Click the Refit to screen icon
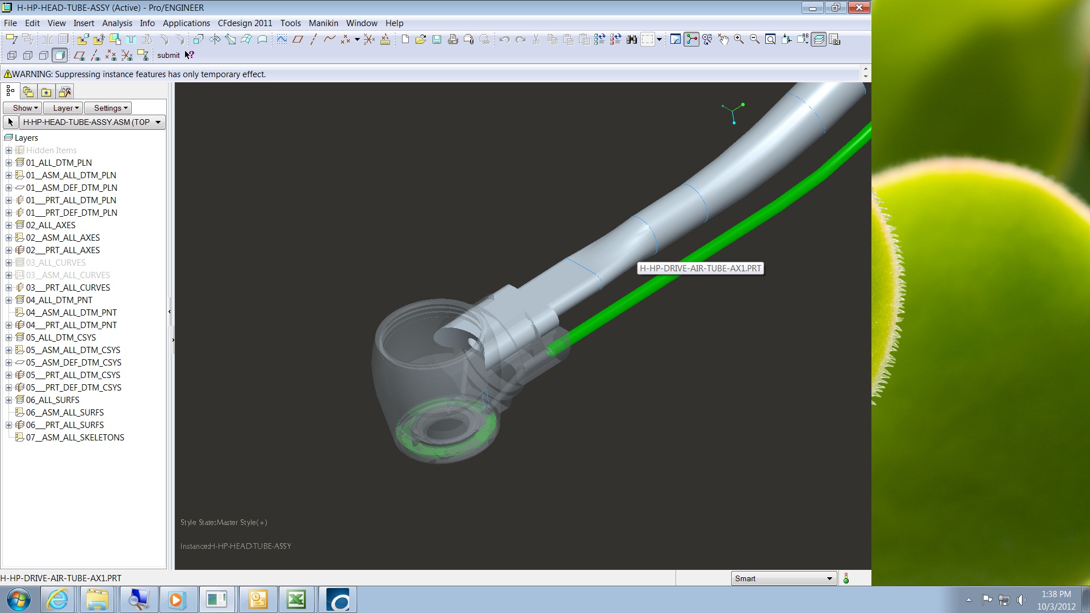Image resolution: width=1090 pixels, height=613 pixels. [x=770, y=39]
